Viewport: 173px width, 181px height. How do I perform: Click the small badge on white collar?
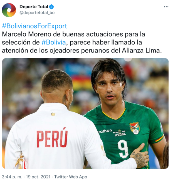(53, 114)
